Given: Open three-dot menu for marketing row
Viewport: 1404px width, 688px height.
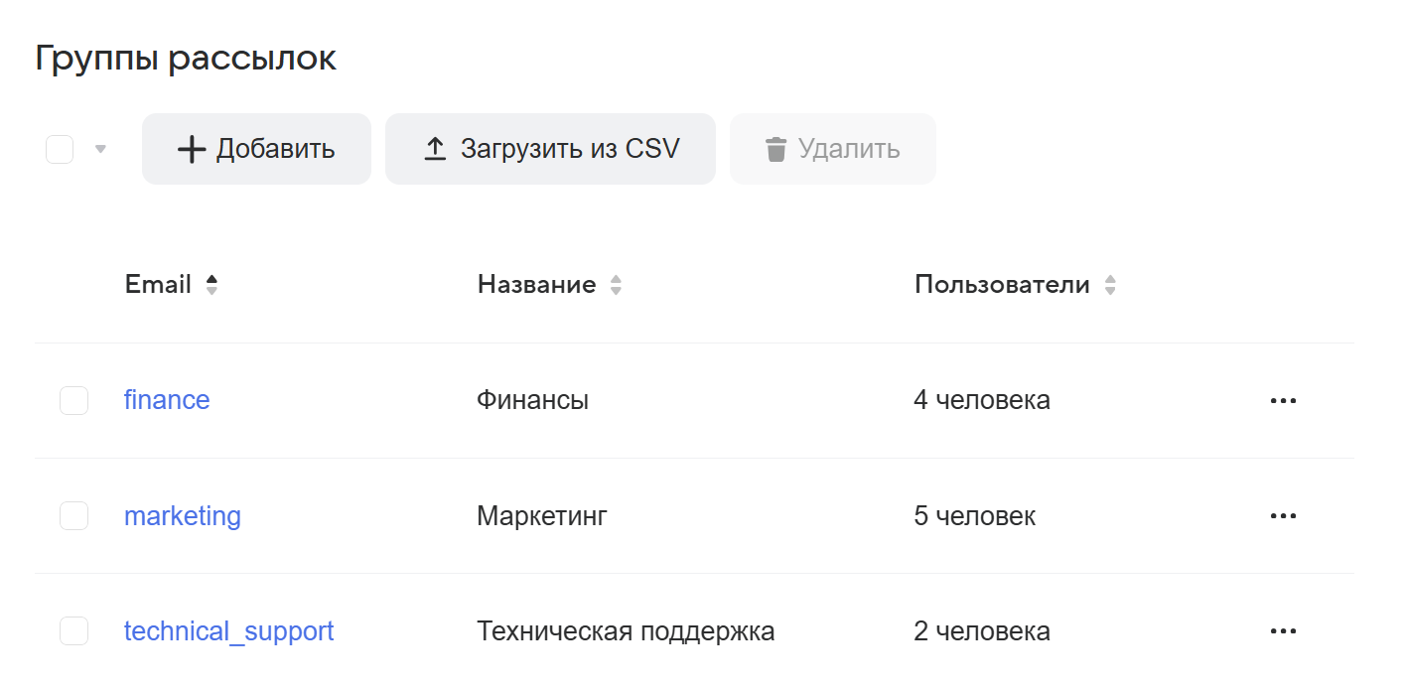Looking at the screenshot, I should (x=1283, y=516).
